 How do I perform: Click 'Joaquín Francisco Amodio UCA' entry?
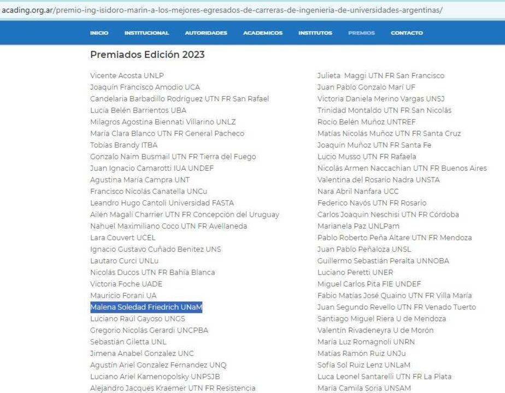[145, 87]
